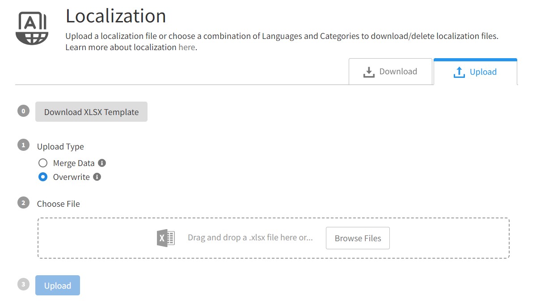Click the download tray icon on the Download tab
553x307 pixels.
[369, 71]
